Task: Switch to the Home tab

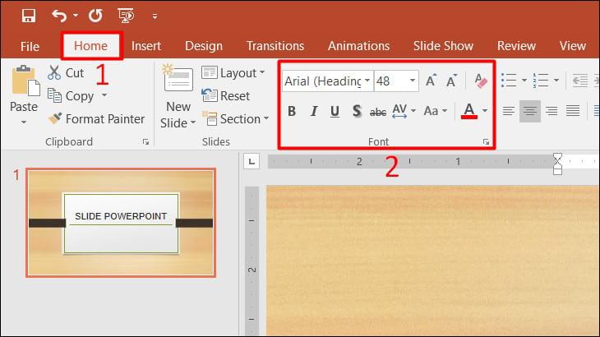Action: [91, 46]
